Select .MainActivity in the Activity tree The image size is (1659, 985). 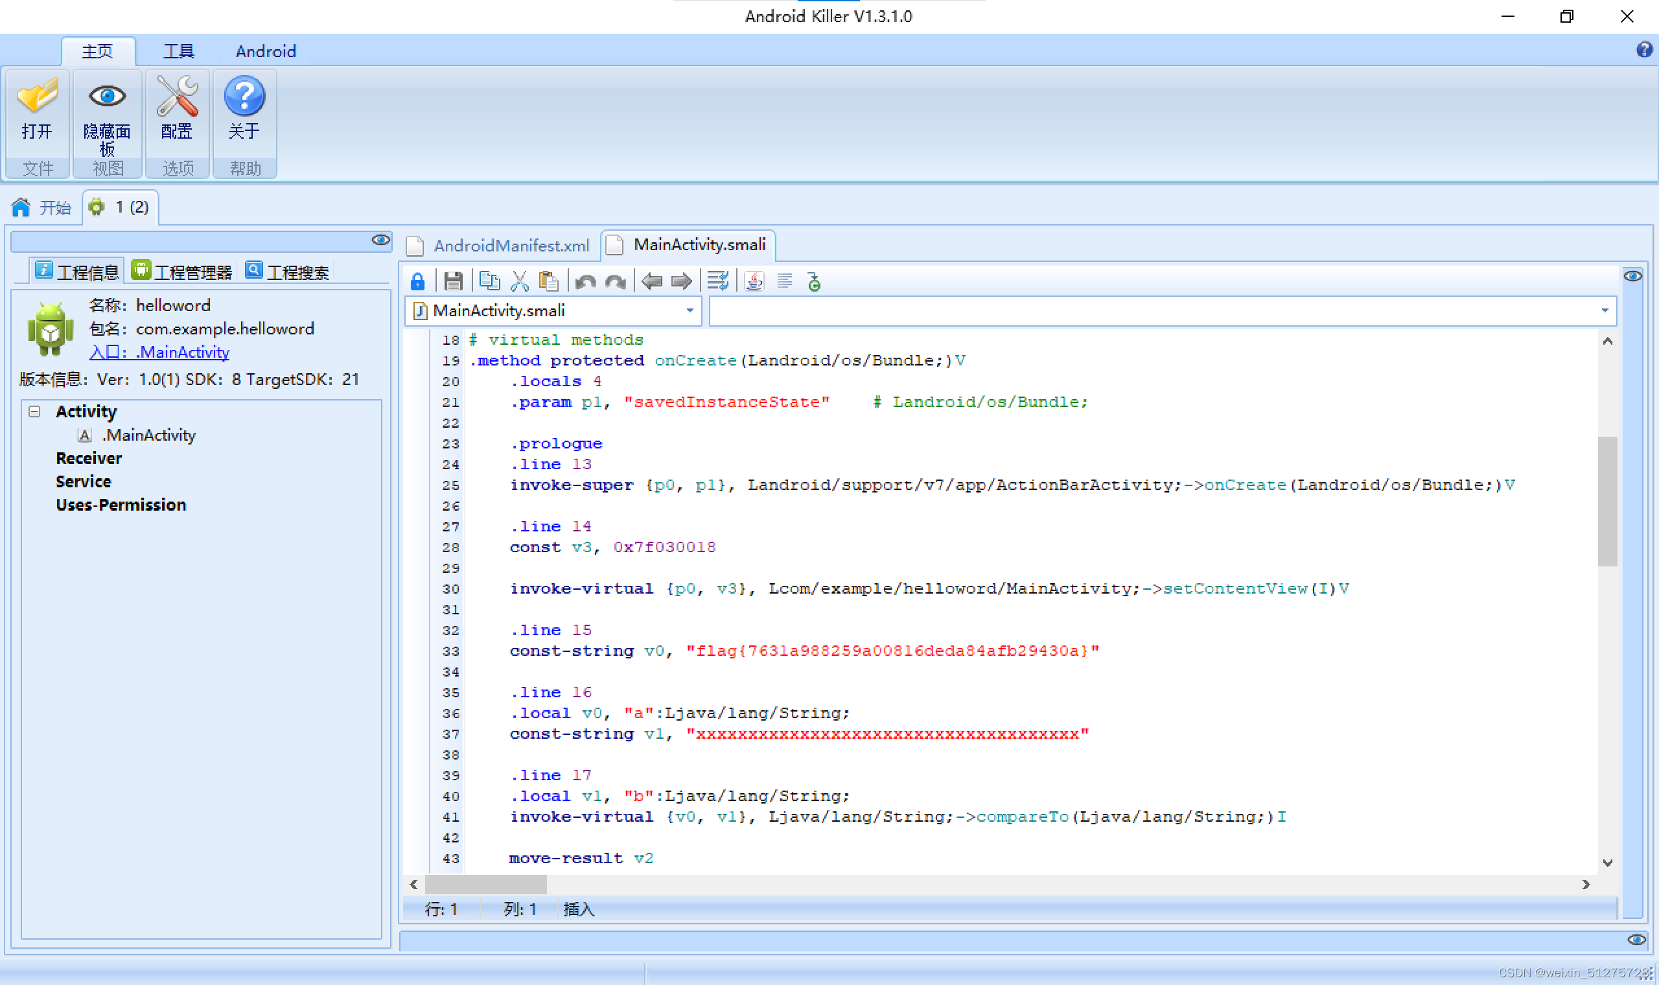coord(148,435)
